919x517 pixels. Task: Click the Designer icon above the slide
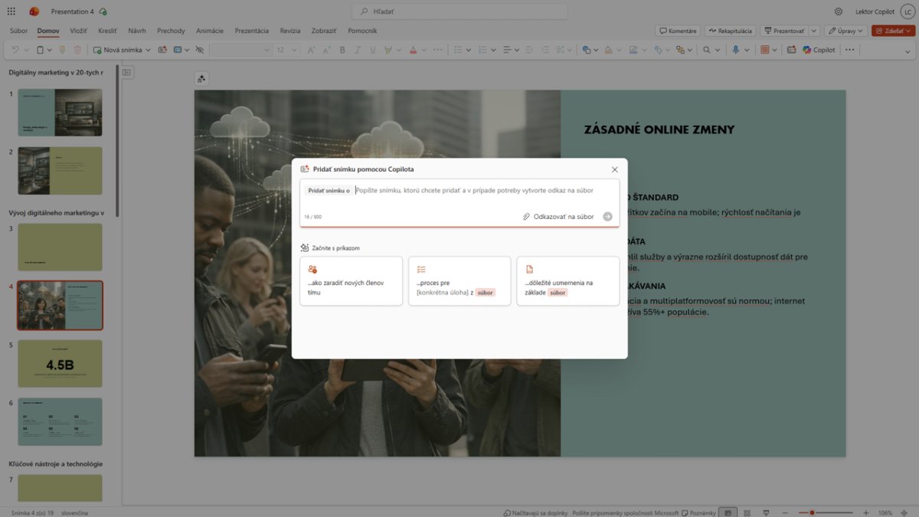tap(201, 79)
